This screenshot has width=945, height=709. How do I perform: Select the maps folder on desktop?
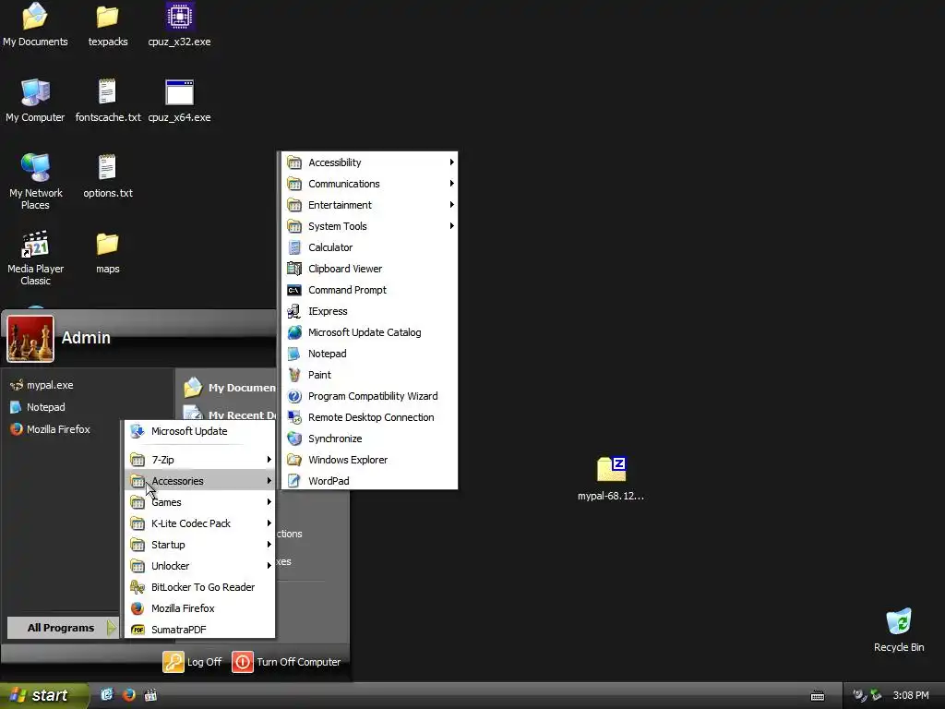108,253
